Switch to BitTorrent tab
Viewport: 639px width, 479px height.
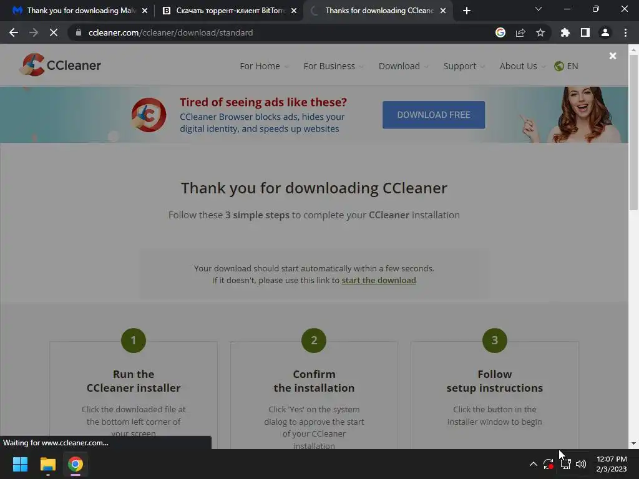[x=230, y=11]
